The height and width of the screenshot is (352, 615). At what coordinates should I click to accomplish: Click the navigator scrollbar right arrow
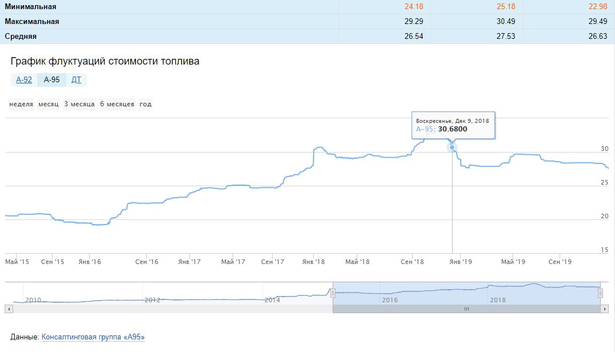(x=605, y=309)
